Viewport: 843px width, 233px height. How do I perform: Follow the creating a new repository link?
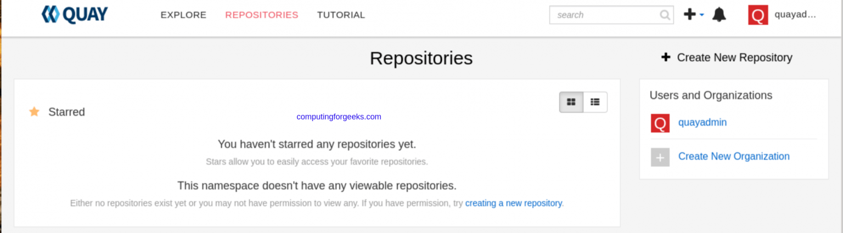513,203
